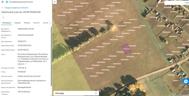Open the Части ЗУ tab
The image size is (189, 96).
click(36, 23)
